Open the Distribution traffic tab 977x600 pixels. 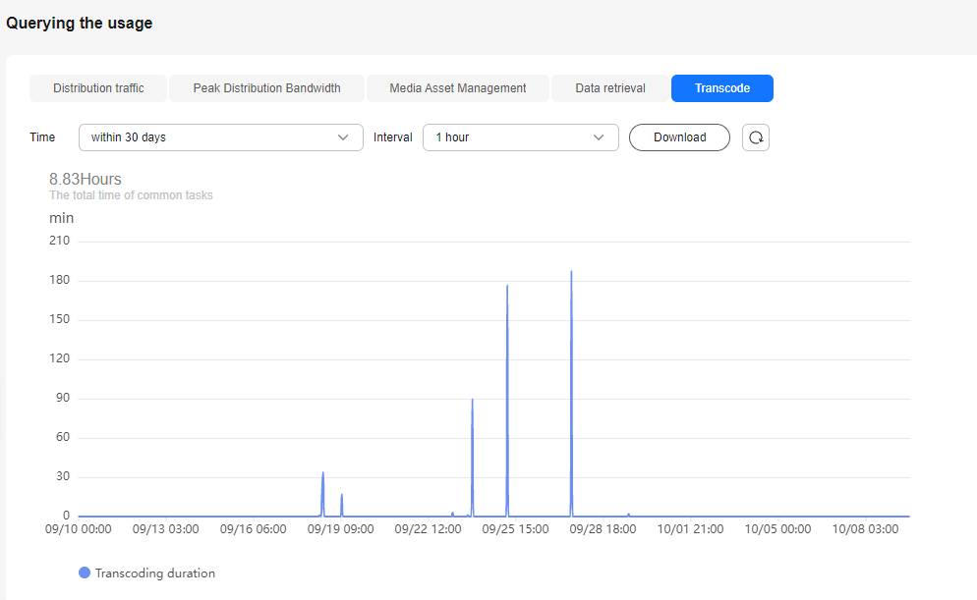98,88
